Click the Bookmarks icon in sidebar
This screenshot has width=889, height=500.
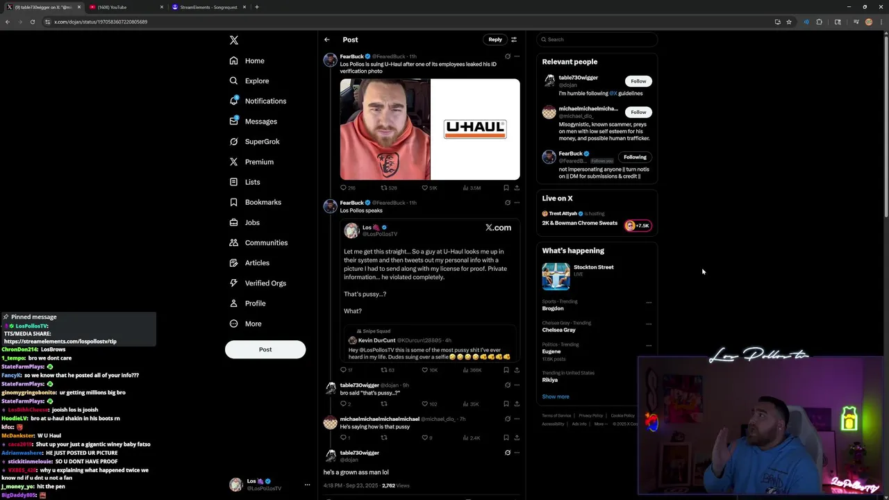[233, 202]
